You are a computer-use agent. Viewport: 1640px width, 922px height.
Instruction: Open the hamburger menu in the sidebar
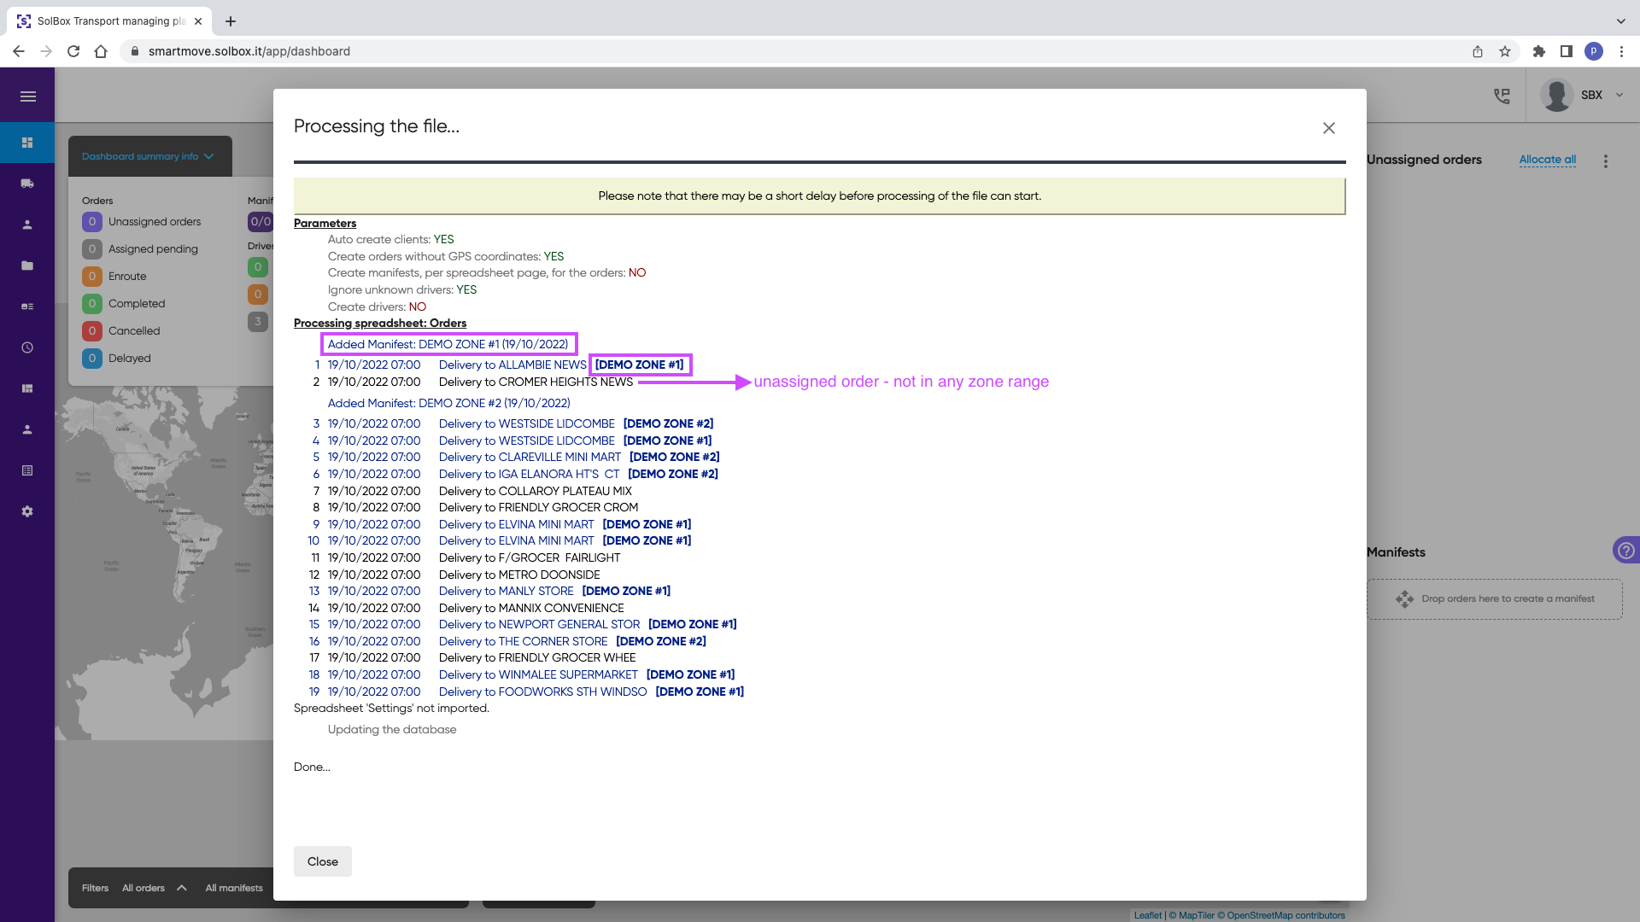click(x=27, y=96)
